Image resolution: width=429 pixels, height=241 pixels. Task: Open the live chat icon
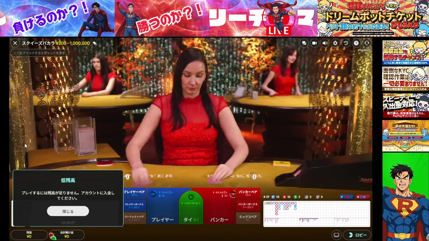coord(304,43)
